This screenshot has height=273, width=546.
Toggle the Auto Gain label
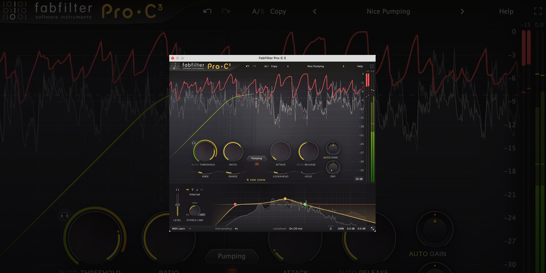[330, 158]
